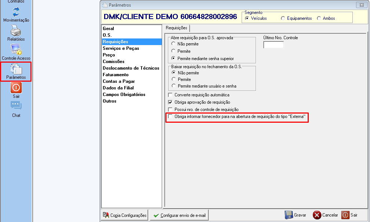370x222 pixels.
Task: Open the Relatórios printer icon
Action: (x=16, y=30)
